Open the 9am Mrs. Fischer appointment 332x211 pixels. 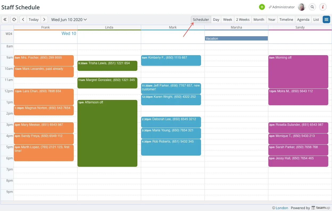[44, 60]
